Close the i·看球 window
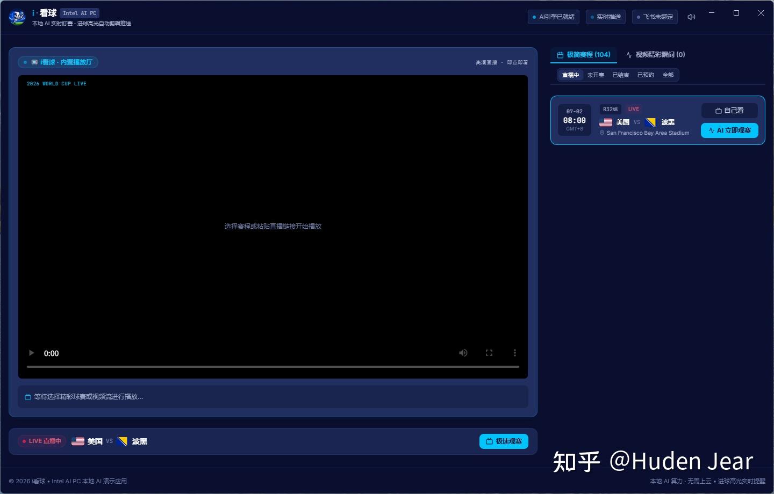The height and width of the screenshot is (494, 774). click(761, 13)
